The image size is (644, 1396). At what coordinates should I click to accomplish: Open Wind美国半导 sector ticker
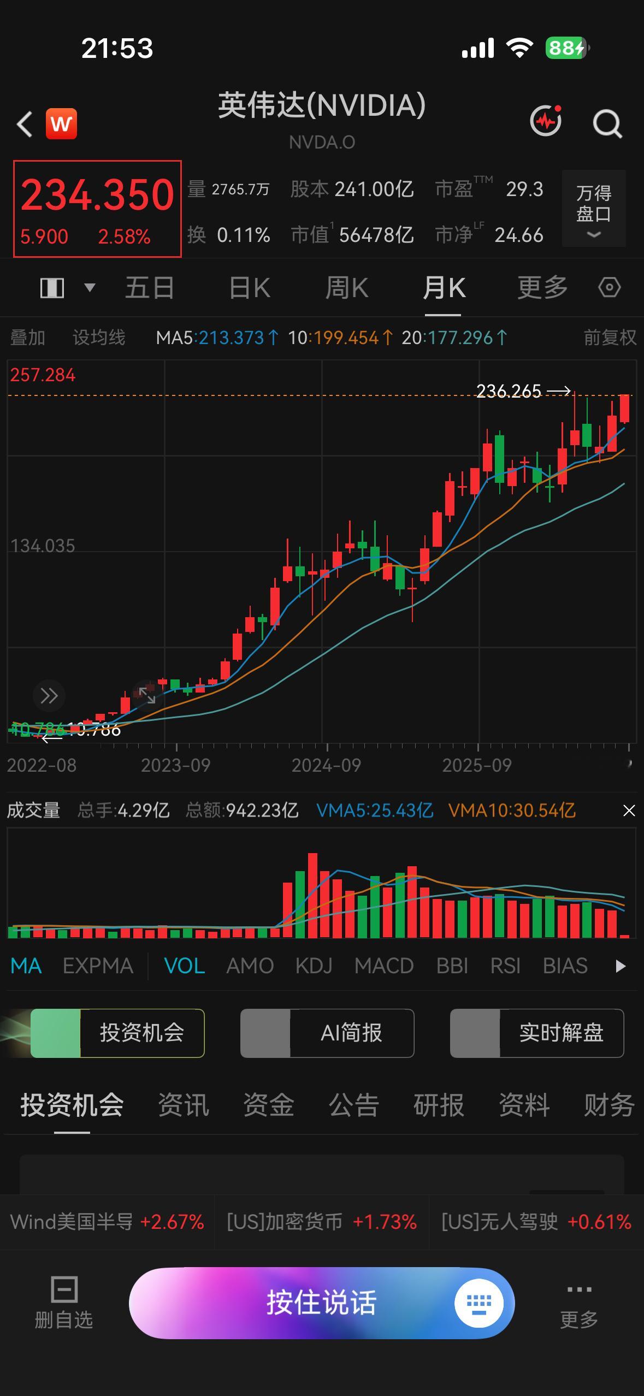point(107,1222)
